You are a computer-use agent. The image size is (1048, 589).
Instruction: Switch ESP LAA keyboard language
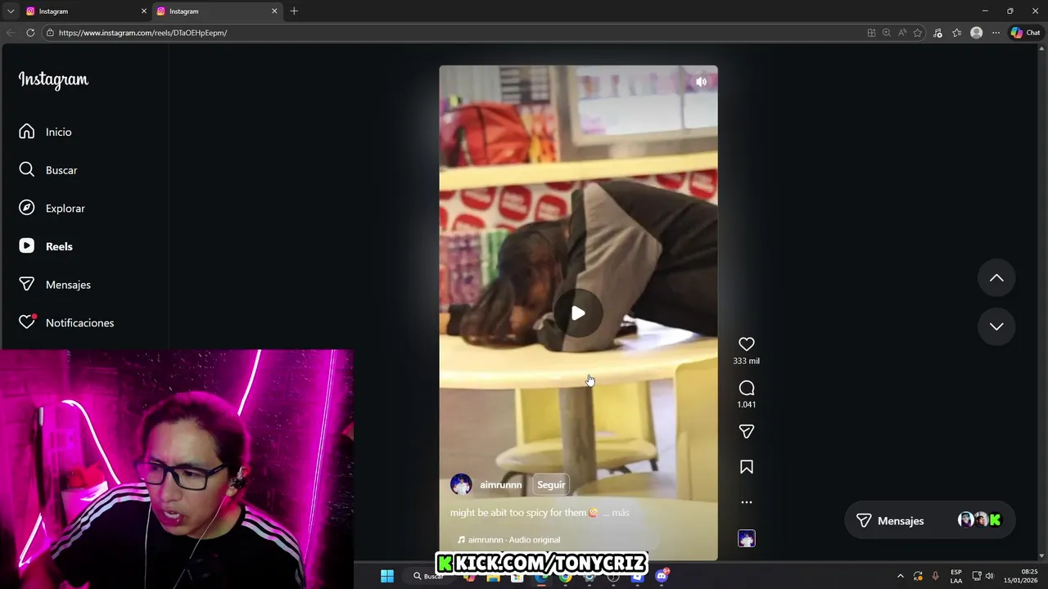coord(956,576)
